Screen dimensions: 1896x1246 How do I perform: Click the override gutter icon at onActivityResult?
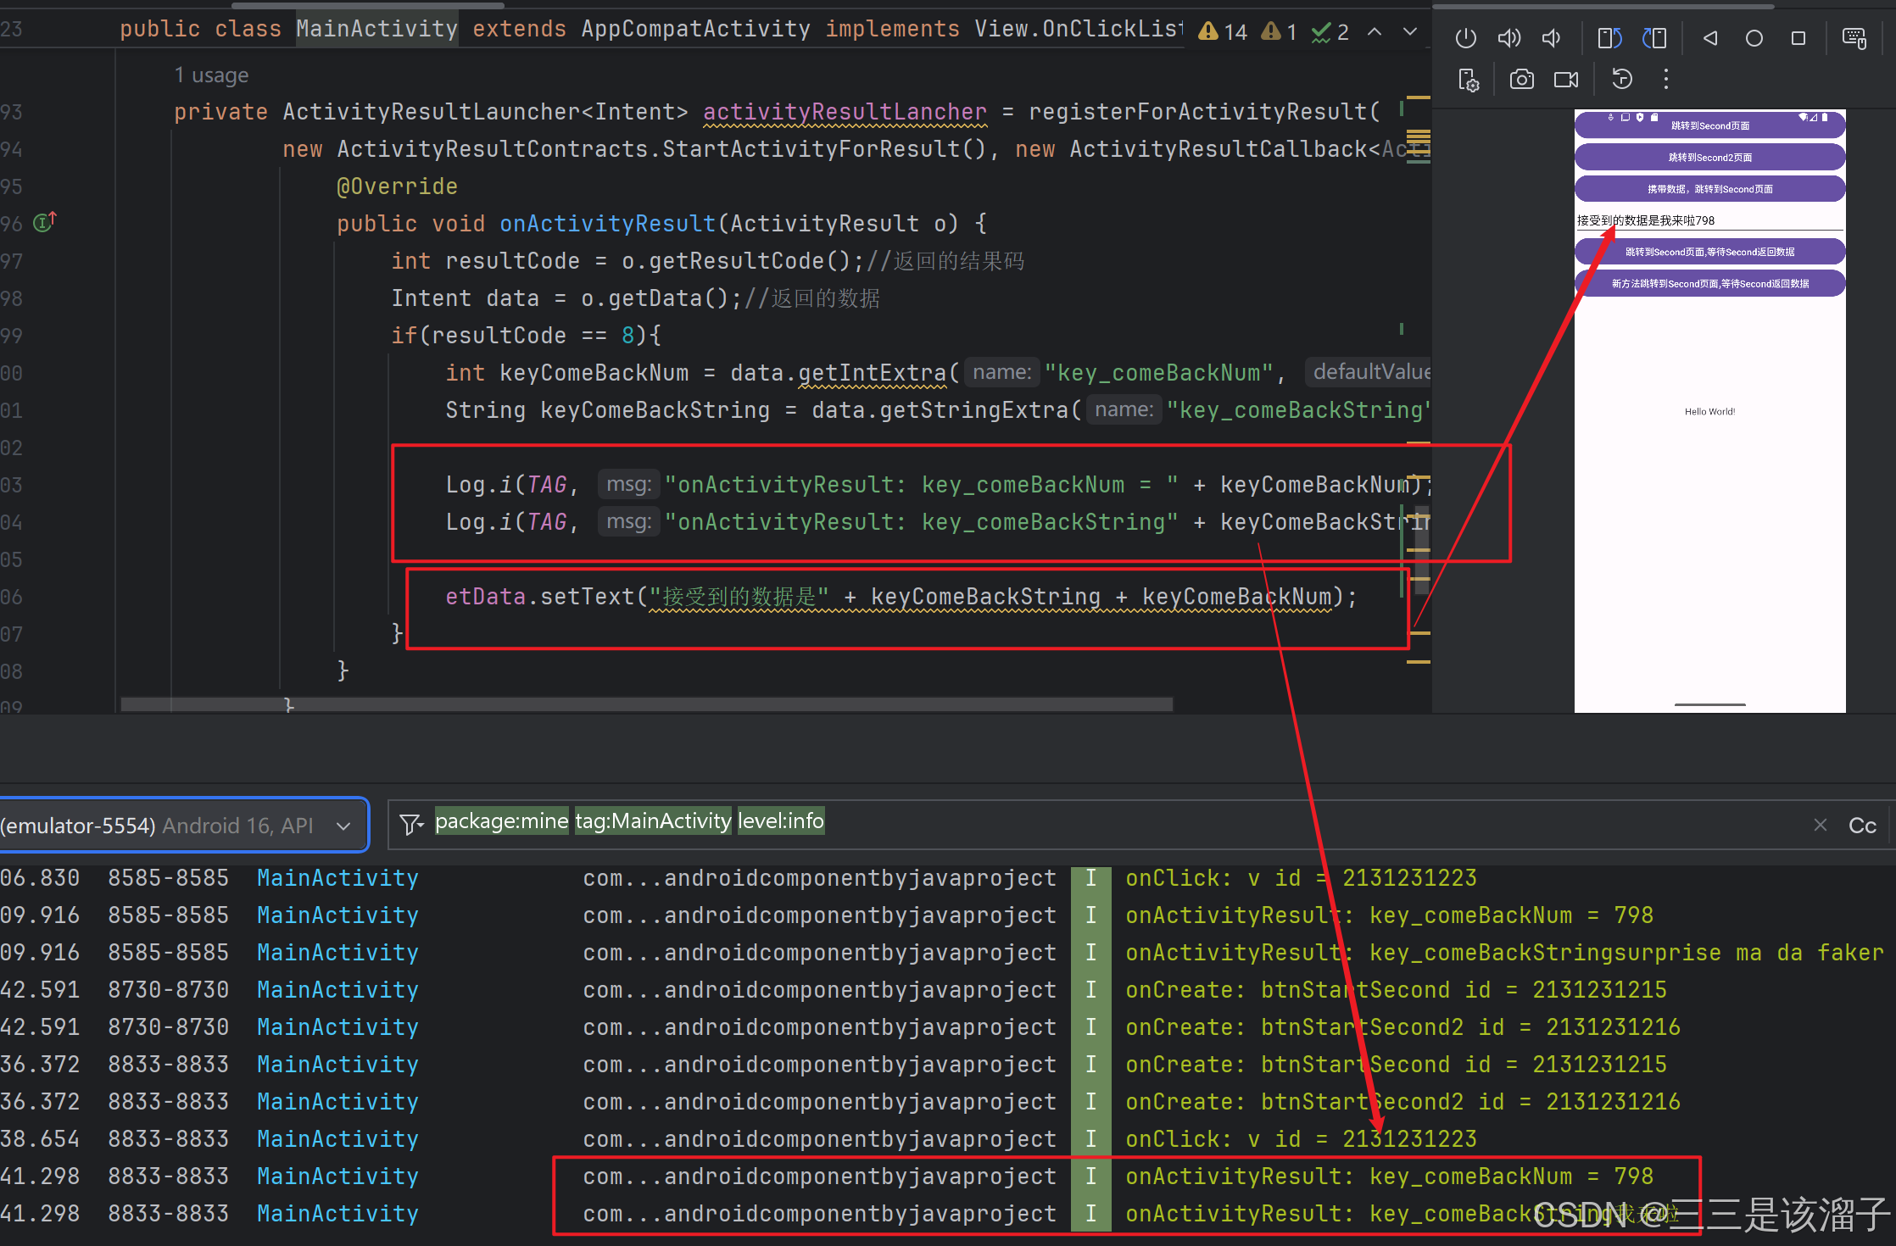(44, 223)
